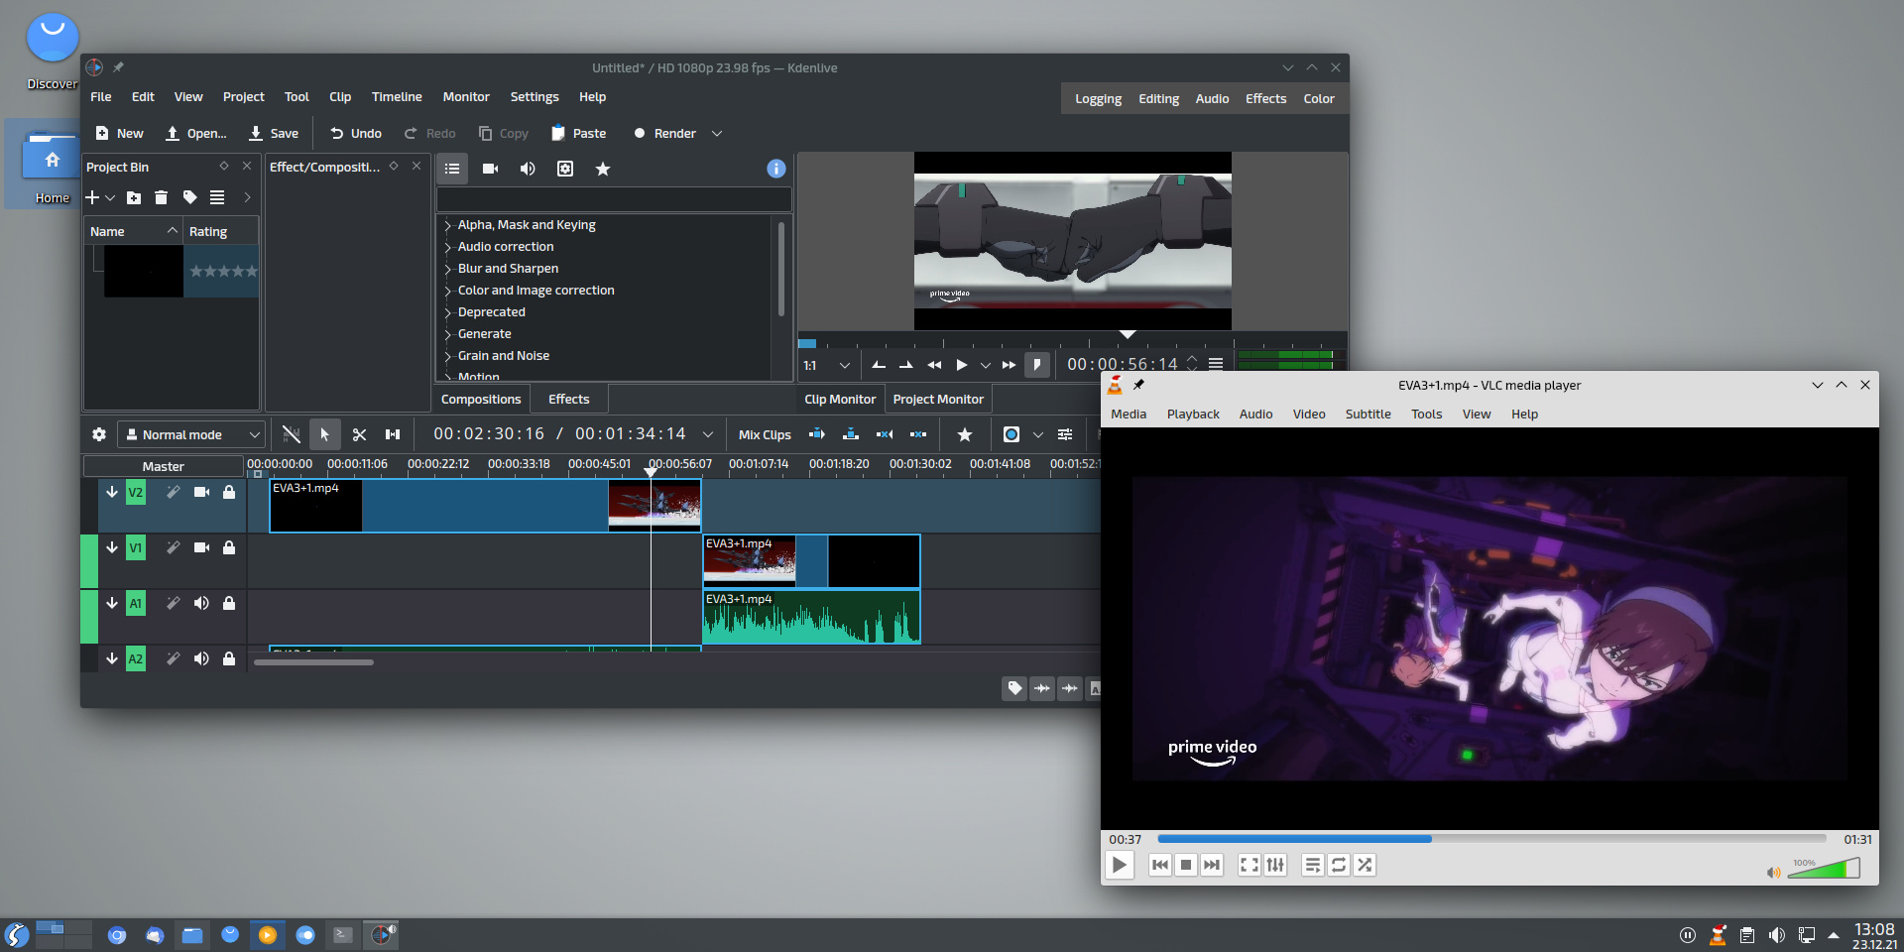This screenshot has height=952, width=1904.
Task: Hide video of track V2 camera icon
Action: [201, 492]
